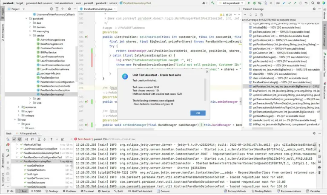Expand all icon in Project panel header
This screenshot has height=195, width=327.
[57, 9]
